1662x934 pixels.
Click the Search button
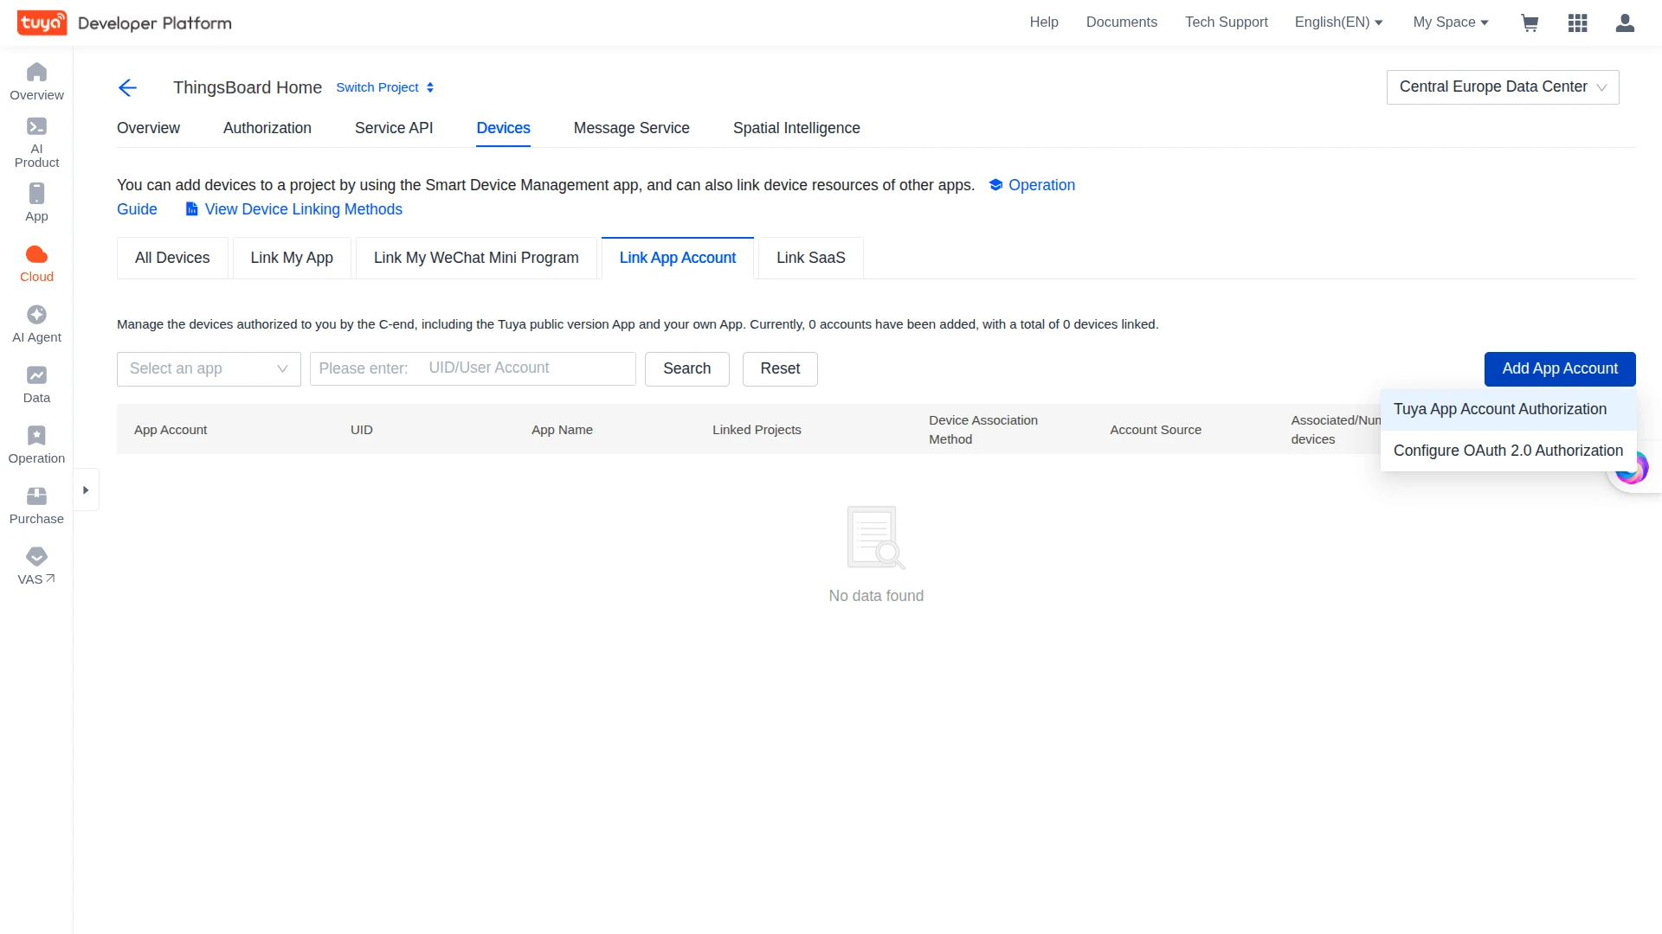coord(687,369)
